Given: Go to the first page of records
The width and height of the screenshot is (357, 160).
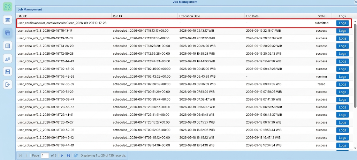Looking at the screenshot, I should (21, 155).
